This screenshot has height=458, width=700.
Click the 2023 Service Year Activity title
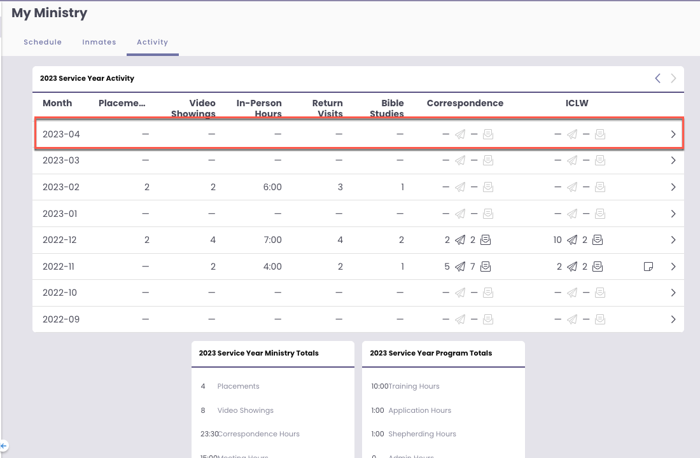tap(87, 78)
